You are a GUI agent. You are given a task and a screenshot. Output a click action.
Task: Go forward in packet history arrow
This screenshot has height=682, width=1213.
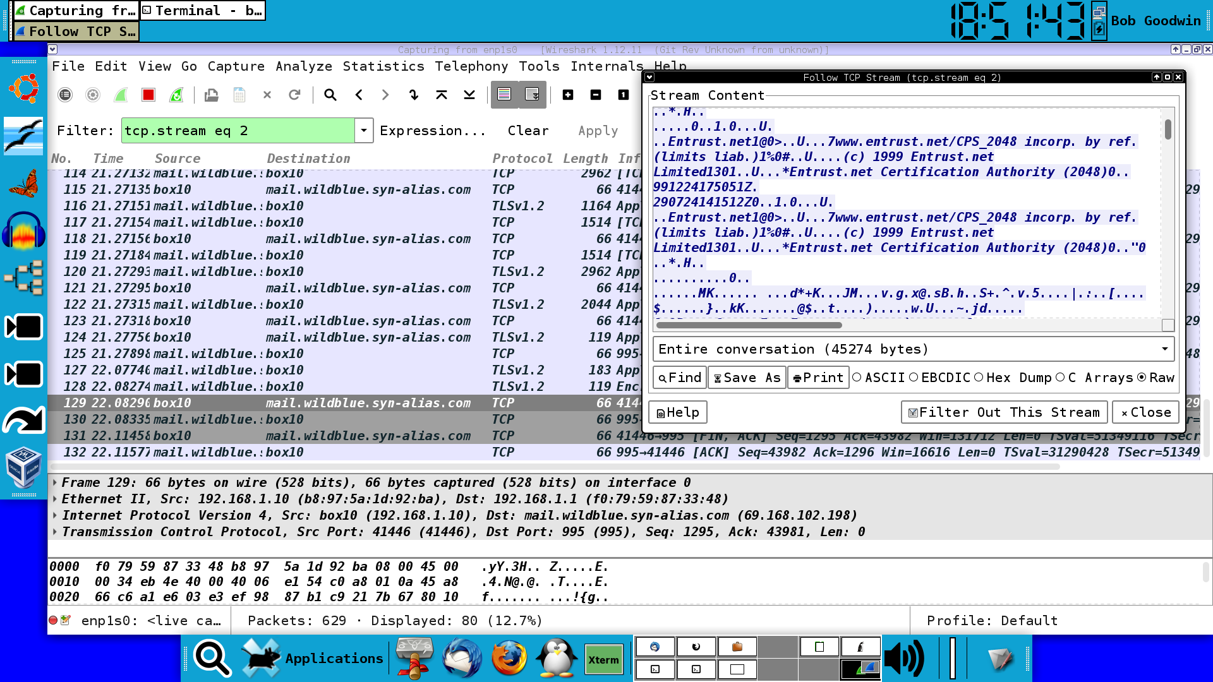tap(386, 95)
